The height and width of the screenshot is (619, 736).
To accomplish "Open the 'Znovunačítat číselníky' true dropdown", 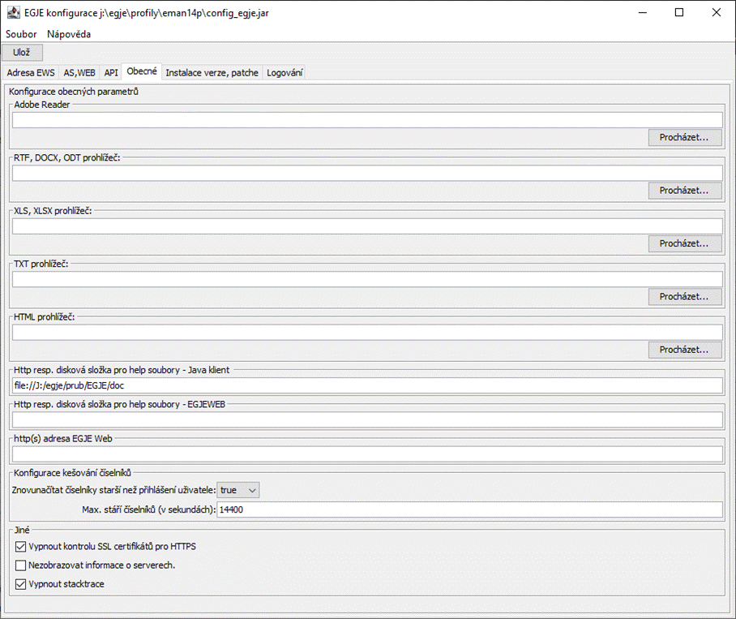I will 238,490.
